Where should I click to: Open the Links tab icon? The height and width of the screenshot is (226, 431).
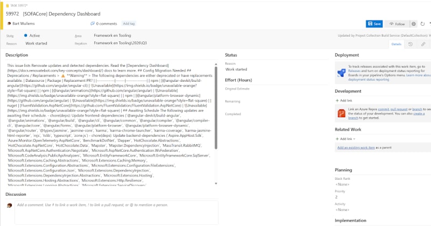click(x=423, y=44)
